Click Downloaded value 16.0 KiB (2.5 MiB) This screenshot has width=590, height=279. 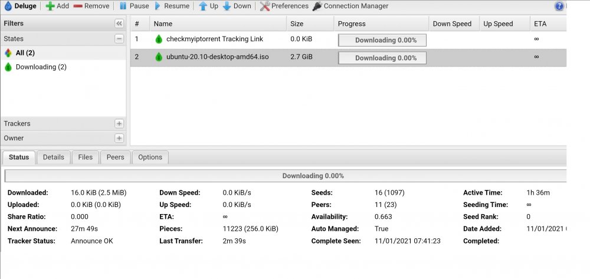[99, 192]
